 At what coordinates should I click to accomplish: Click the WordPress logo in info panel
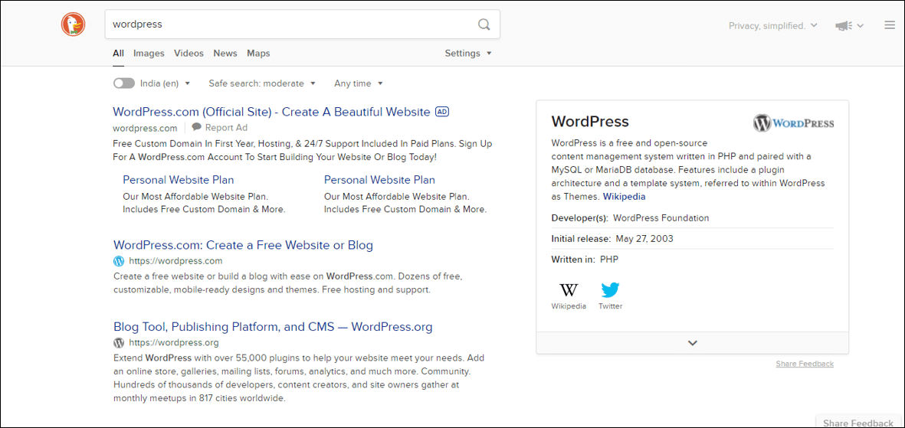point(794,123)
